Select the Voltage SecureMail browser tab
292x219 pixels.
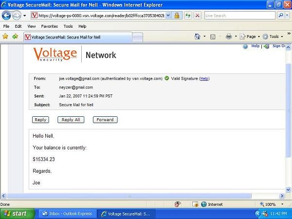coord(78,37)
